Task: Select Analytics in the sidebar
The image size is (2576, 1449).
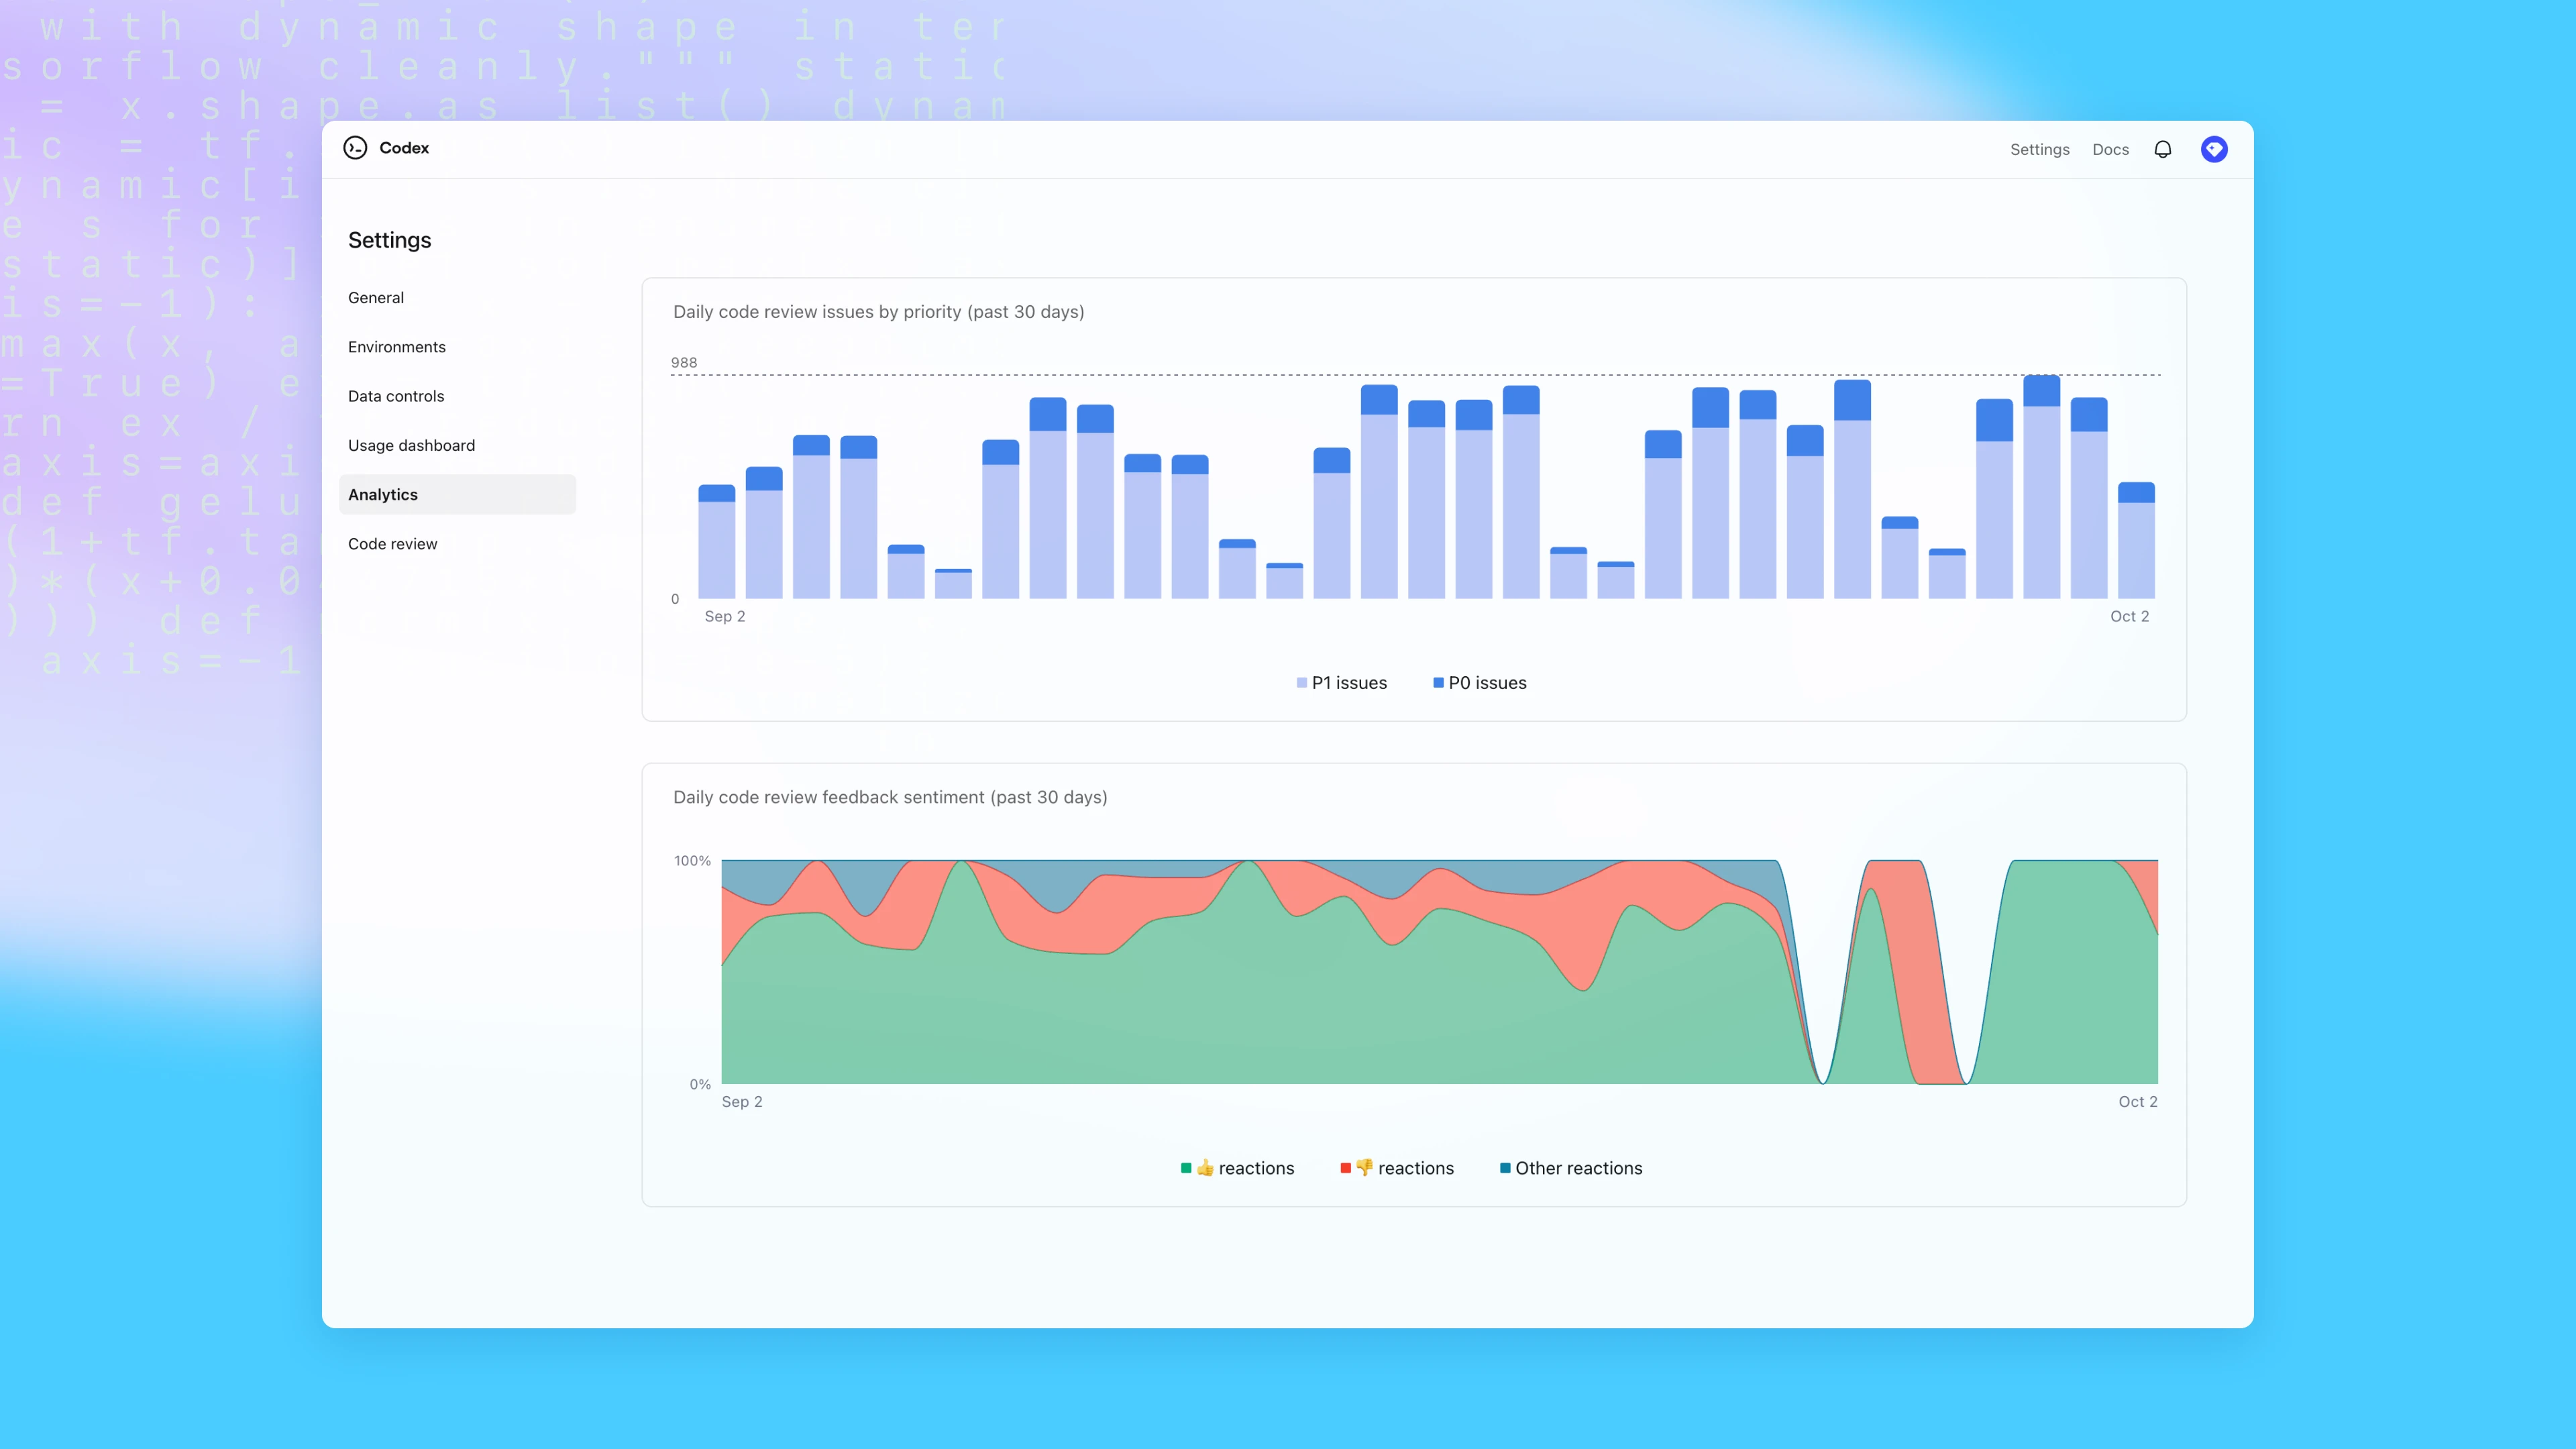Action: coord(383,493)
